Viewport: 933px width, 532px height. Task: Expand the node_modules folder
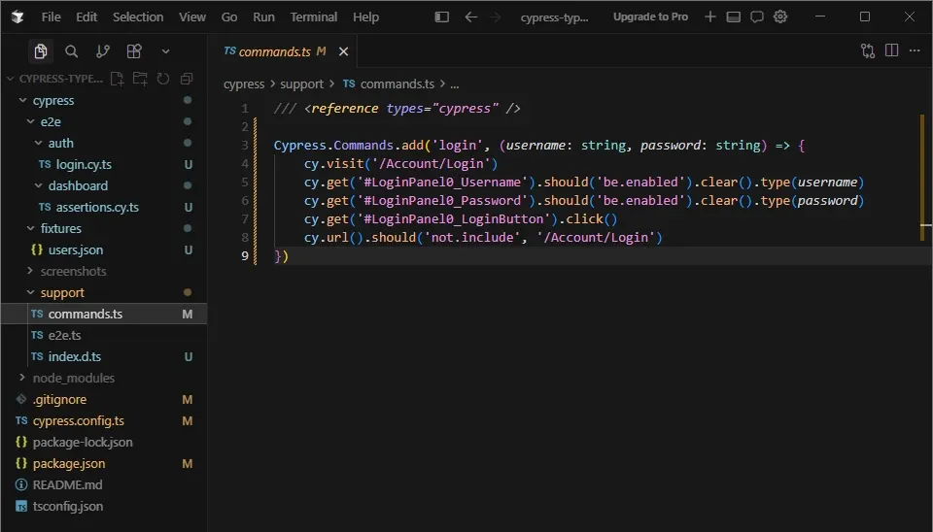[23, 378]
